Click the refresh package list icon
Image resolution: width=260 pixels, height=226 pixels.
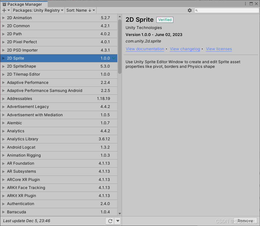(110, 221)
